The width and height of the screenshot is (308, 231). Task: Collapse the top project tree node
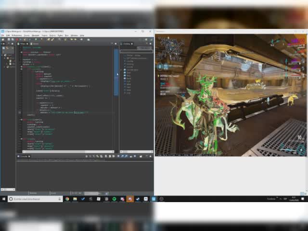coord(2,55)
